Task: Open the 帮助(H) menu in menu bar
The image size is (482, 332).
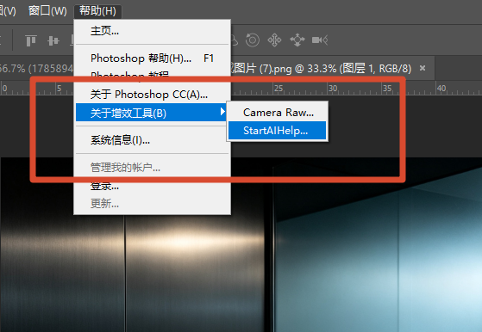Action: tap(97, 11)
